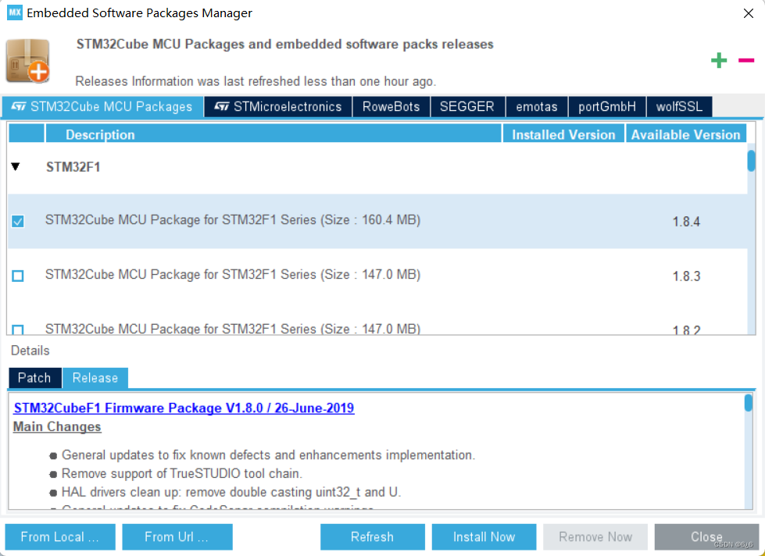Click the Close button
The width and height of the screenshot is (765, 556).
point(706,537)
